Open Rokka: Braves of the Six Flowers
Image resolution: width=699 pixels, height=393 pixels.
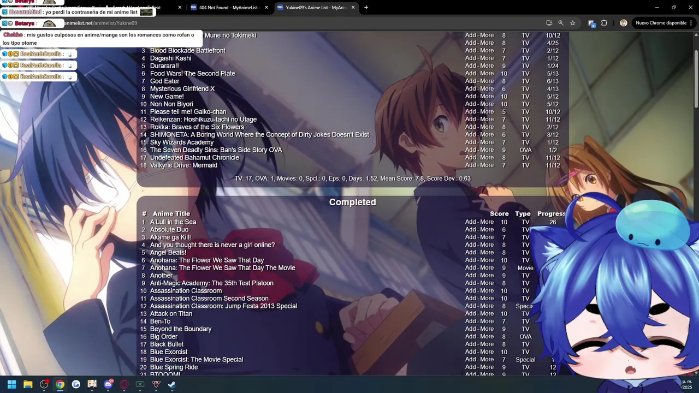point(197,127)
